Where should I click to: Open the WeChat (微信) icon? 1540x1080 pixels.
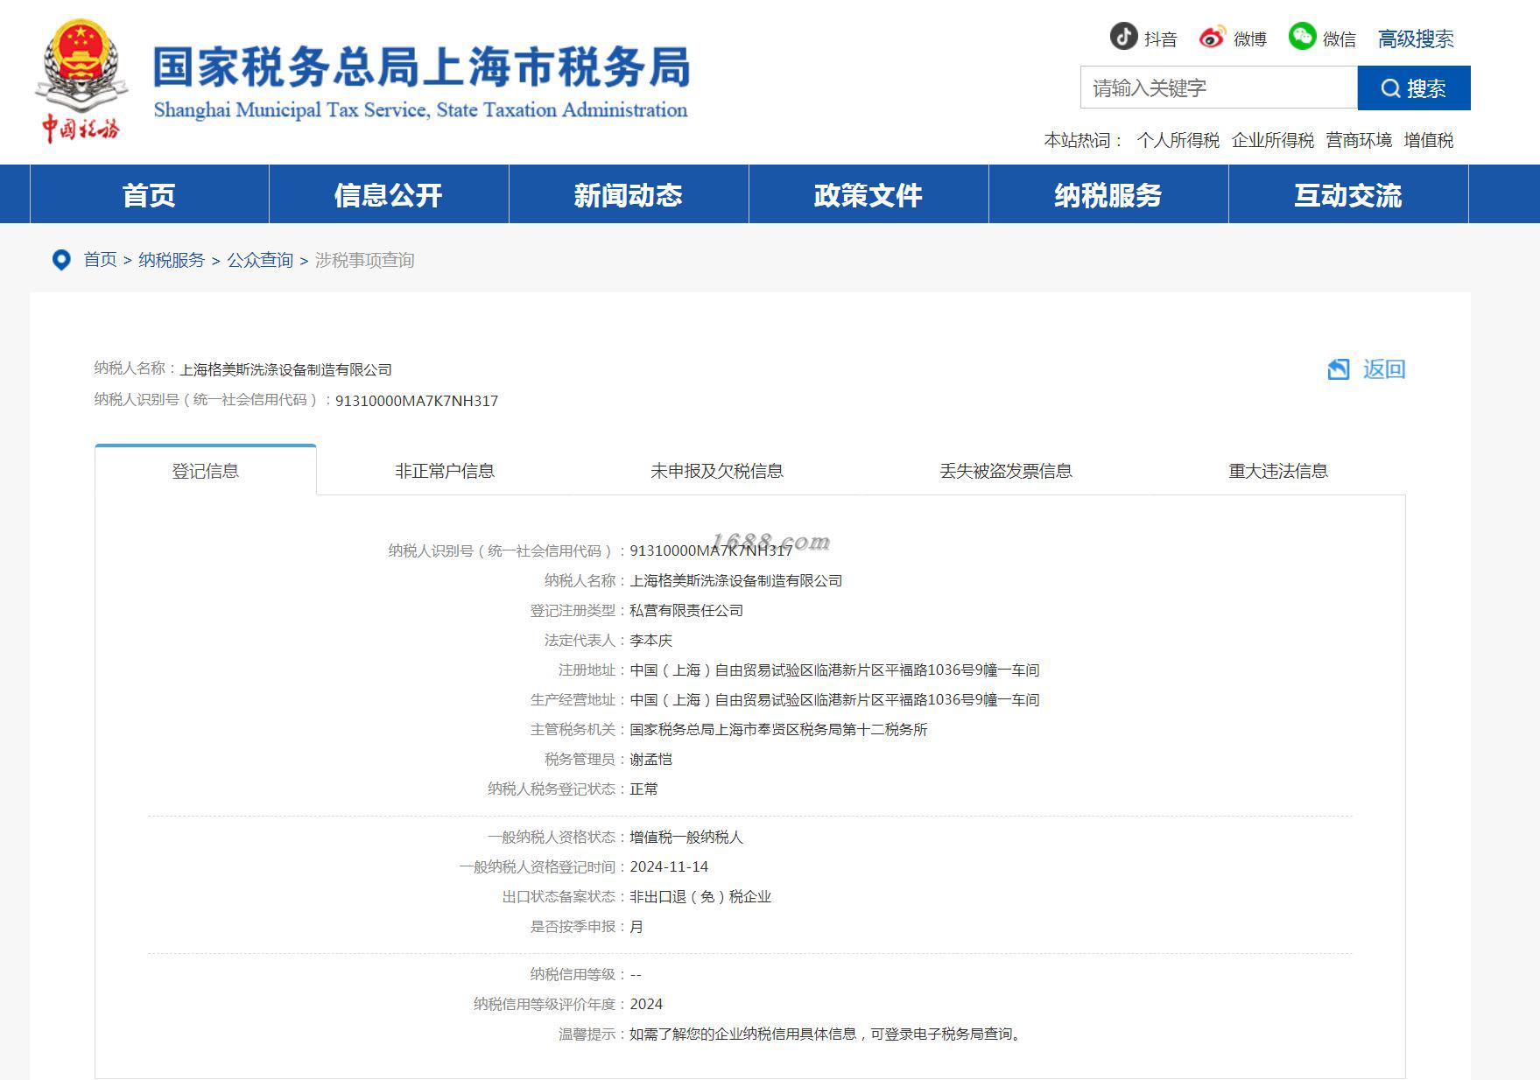(x=1302, y=37)
